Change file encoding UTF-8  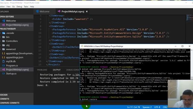coord(157,107)
